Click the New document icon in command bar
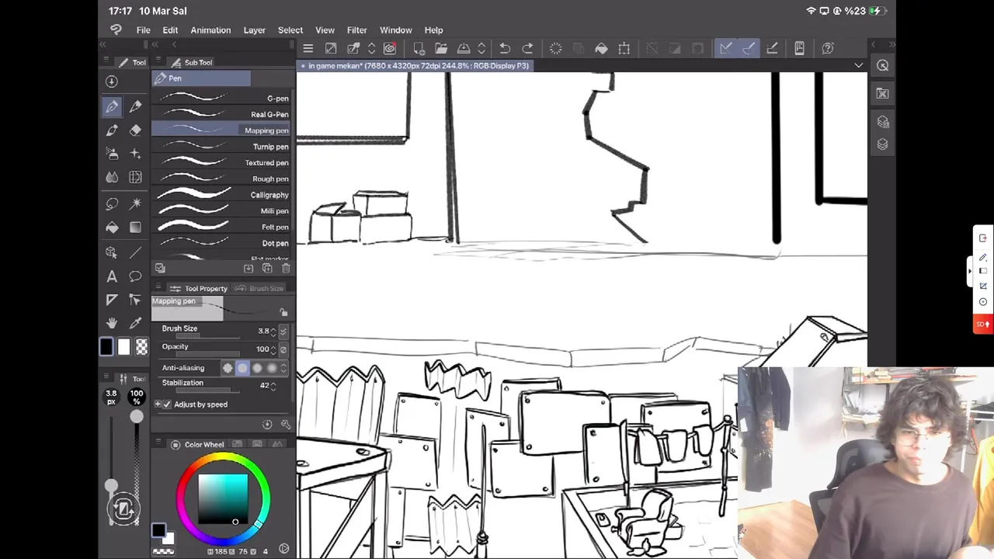Image resolution: width=994 pixels, height=559 pixels. point(419,49)
